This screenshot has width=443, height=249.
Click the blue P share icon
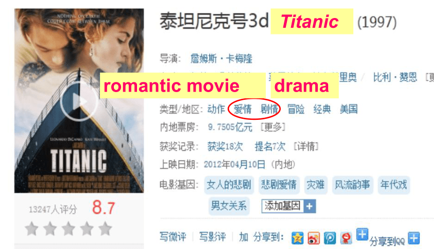pos(330,238)
